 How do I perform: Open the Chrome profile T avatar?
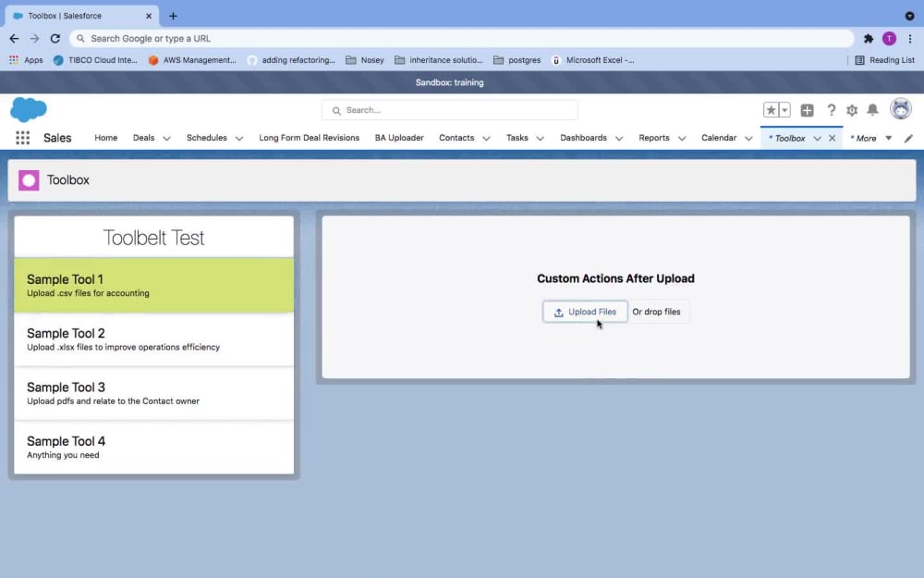click(x=889, y=38)
